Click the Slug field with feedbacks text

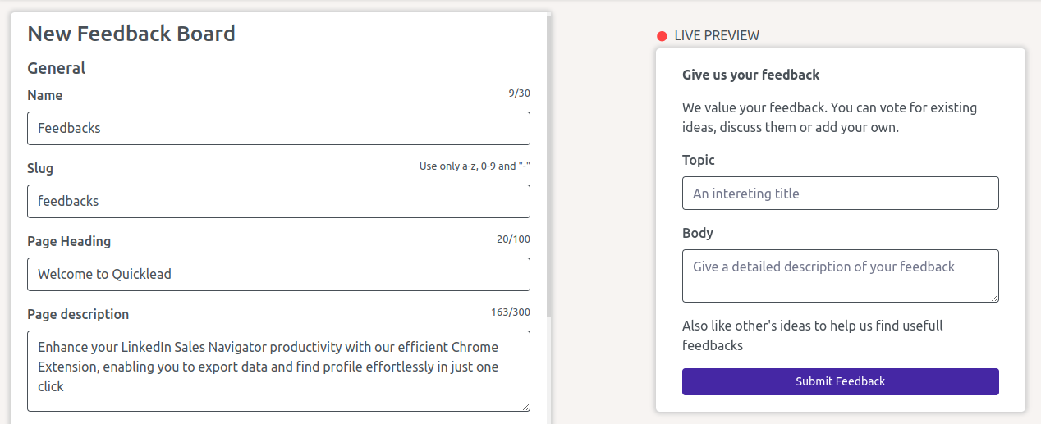pos(278,201)
